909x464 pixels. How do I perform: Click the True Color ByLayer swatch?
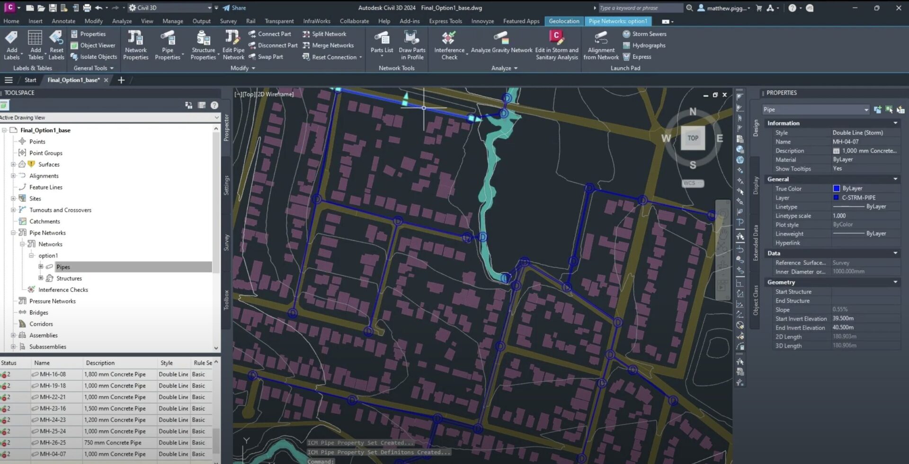[x=837, y=188]
